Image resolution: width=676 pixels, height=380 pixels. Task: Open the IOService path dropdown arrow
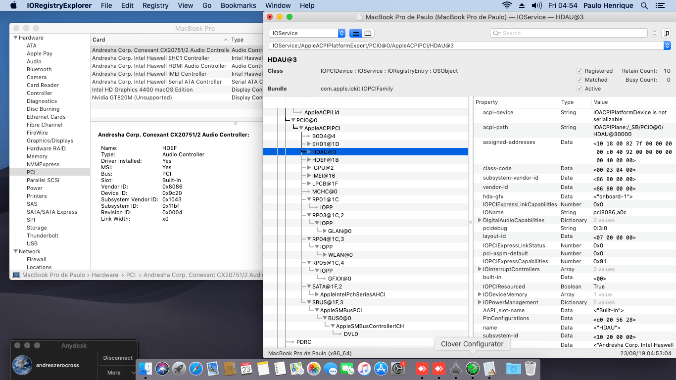(667, 46)
